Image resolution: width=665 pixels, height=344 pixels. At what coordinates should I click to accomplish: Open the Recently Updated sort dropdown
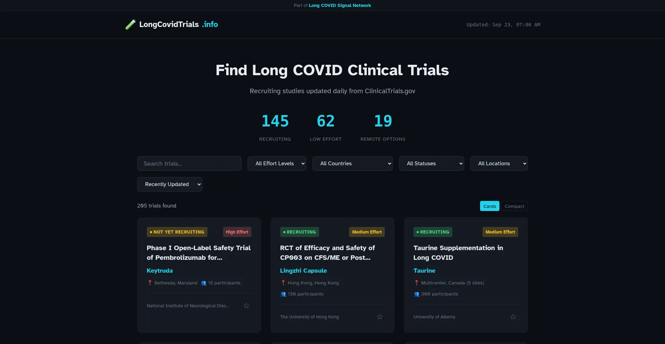tap(169, 184)
